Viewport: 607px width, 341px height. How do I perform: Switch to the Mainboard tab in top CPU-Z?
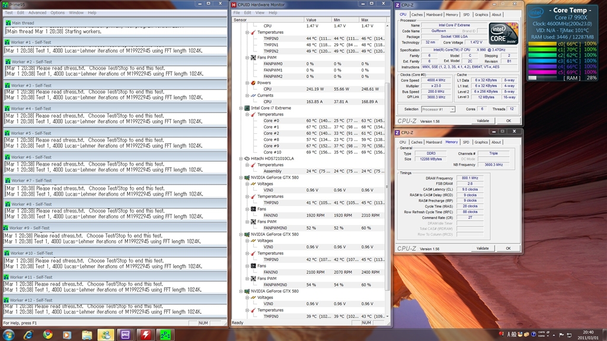pos(434,15)
